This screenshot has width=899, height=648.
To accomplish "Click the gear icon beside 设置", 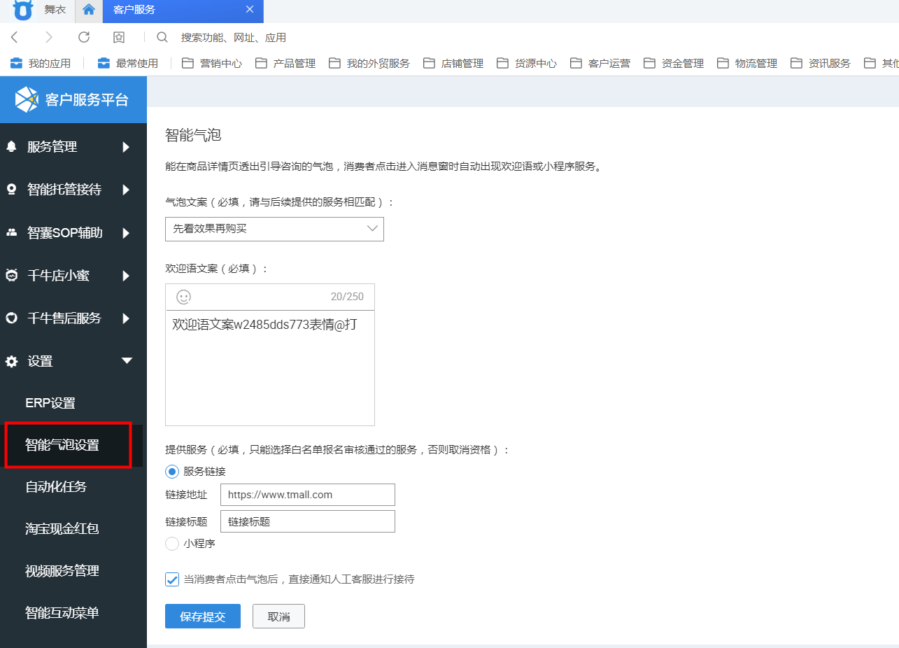I will point(11,362).
